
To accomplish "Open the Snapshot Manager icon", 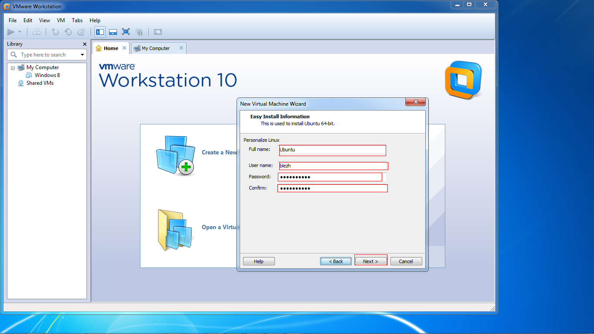I will (x=80, y=31).
